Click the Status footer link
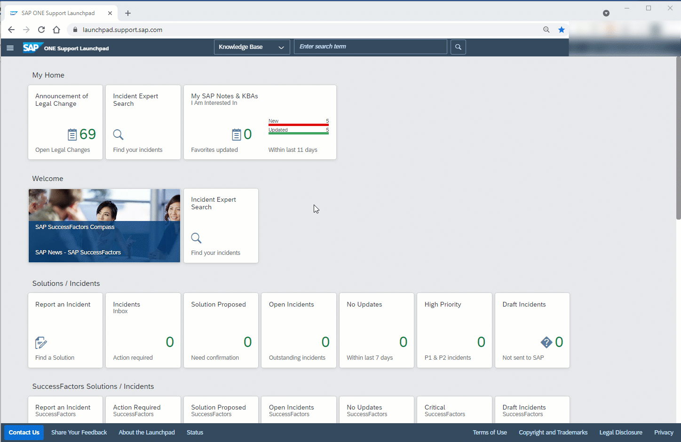This screenshot has height=442, width=681. point(195,433)
